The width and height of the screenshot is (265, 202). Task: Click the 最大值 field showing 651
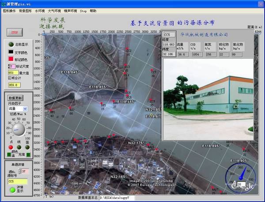coord(13,73)
